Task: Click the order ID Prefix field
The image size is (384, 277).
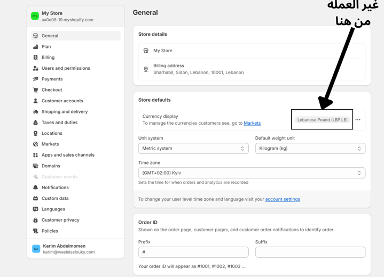Action: click(193, 252)
